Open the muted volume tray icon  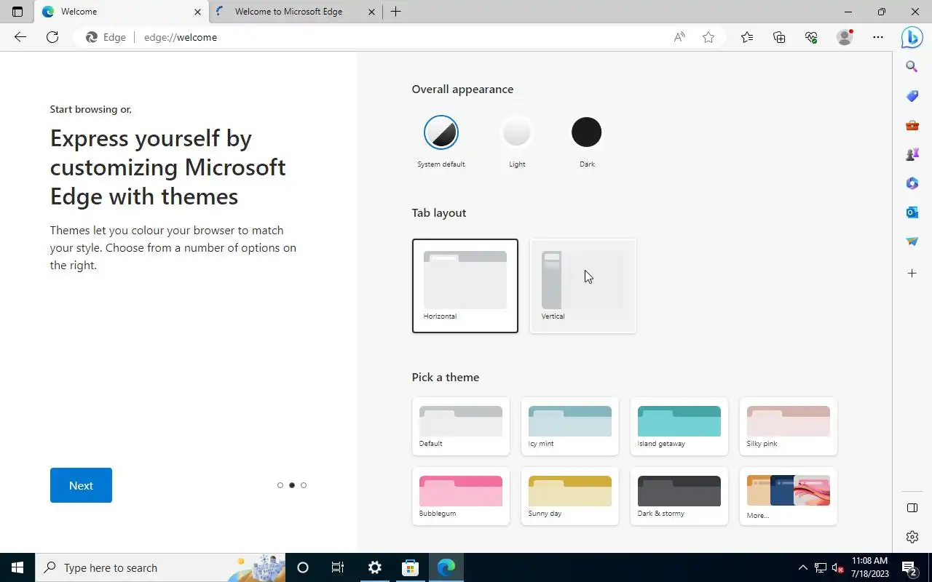[838, 567]
